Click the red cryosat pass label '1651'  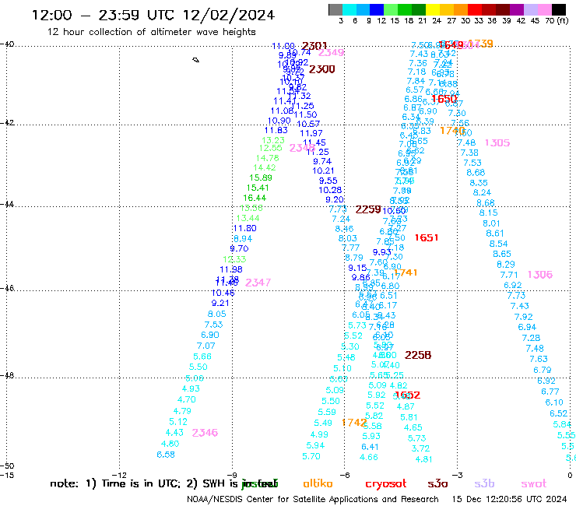tap(427, 237)
